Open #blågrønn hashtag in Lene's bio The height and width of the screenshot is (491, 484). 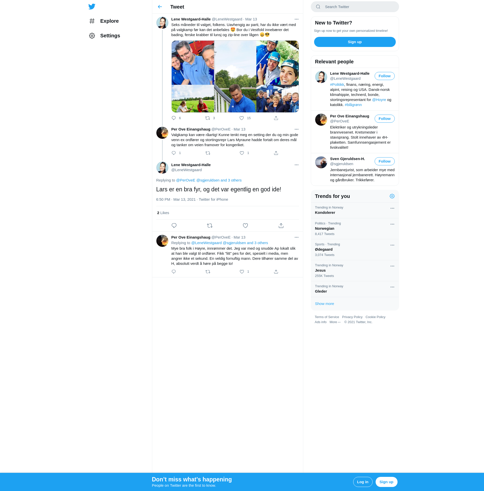pyautogui.click(x=353, y=105)
